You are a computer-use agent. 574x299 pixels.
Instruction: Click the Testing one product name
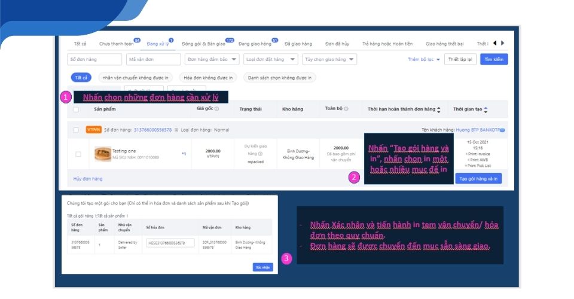(x=124, y=151)
